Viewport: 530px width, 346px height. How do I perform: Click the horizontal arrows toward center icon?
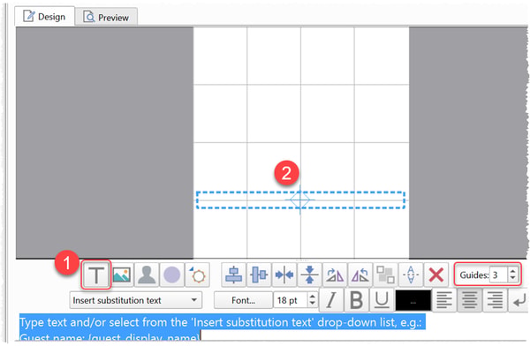(x=284, y=275)
